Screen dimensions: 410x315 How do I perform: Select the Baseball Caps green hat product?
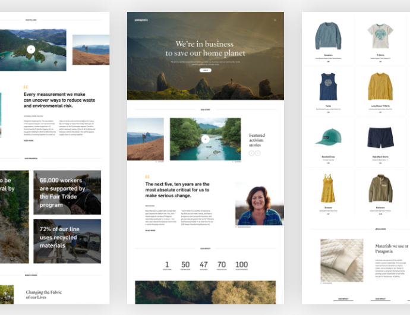328,142
